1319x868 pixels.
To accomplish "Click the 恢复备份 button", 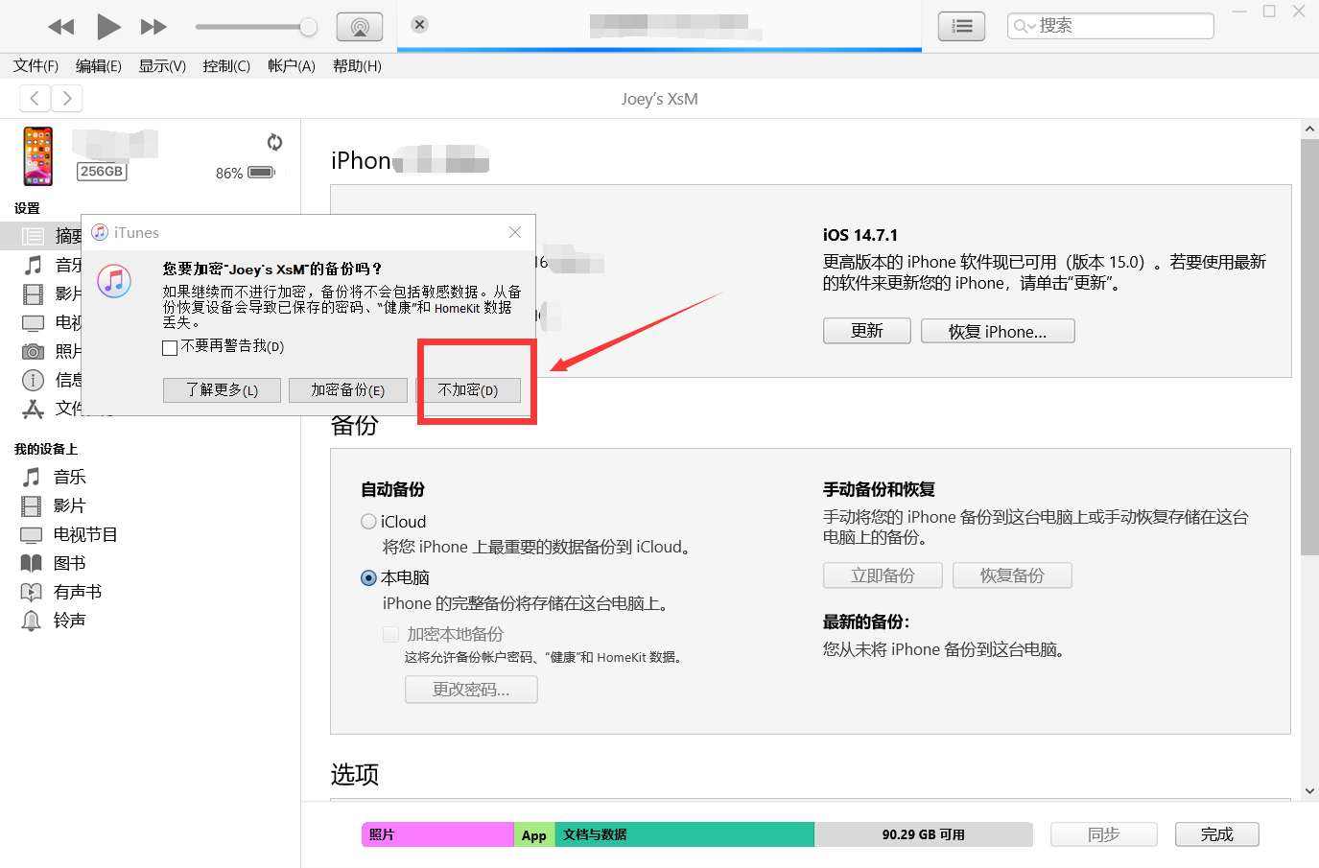I will click(x=1012, y=575).
